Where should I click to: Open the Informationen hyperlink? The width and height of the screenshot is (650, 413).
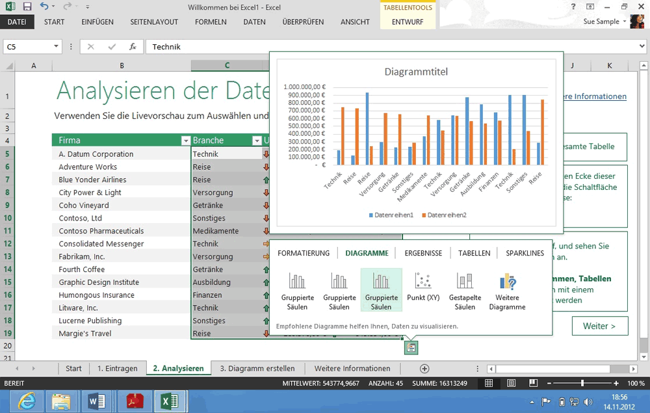coord(595,96)
